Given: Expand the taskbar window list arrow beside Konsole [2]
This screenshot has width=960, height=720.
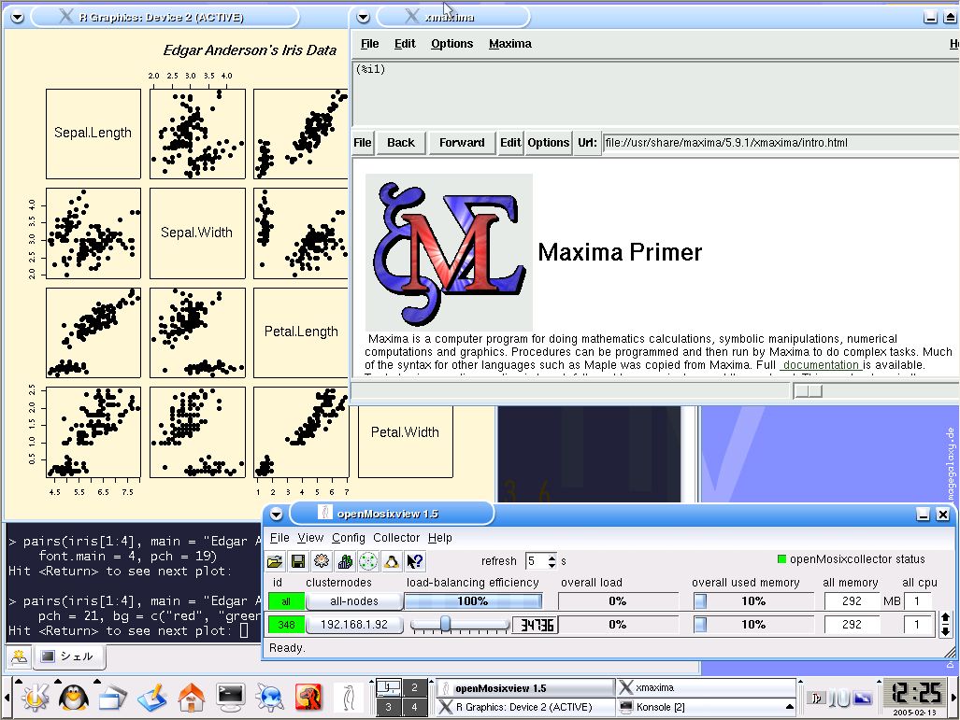Looking at the screenshot, I should point(790,707).
